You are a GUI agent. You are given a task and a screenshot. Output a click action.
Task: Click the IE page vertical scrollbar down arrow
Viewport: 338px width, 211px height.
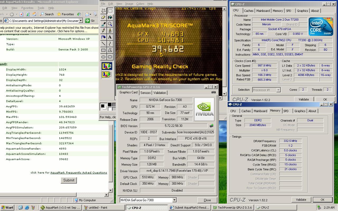[111, 190]
